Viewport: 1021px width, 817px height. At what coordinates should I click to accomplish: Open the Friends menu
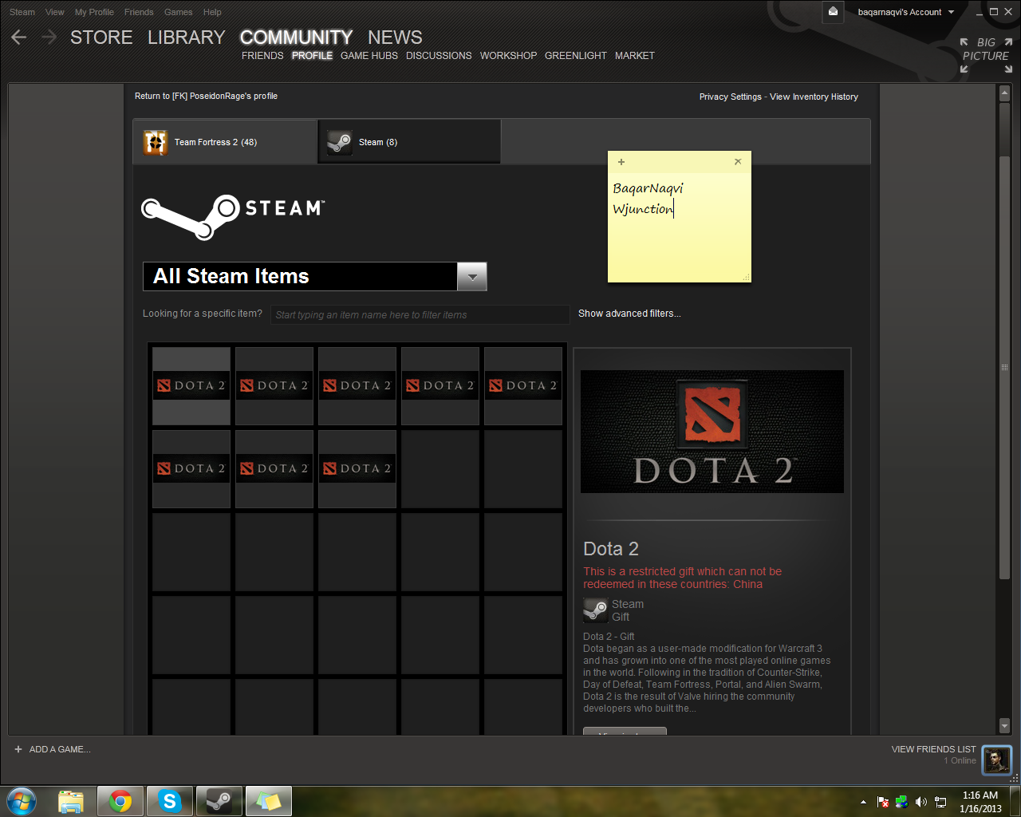click(x=139, y=12)
